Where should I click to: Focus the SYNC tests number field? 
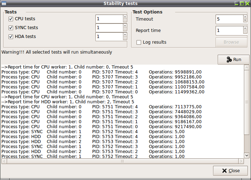(110, 28)
